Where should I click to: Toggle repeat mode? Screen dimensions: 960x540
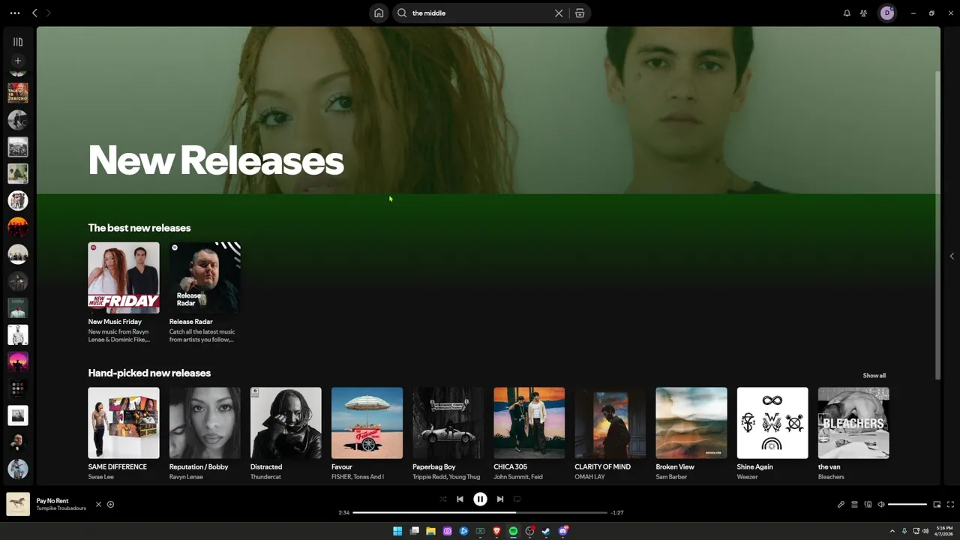tap(517, 499)
